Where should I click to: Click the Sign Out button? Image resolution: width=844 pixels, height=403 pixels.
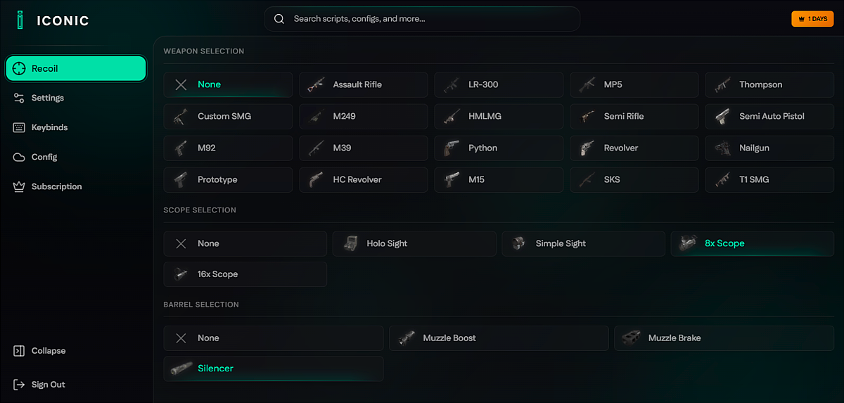48,385
